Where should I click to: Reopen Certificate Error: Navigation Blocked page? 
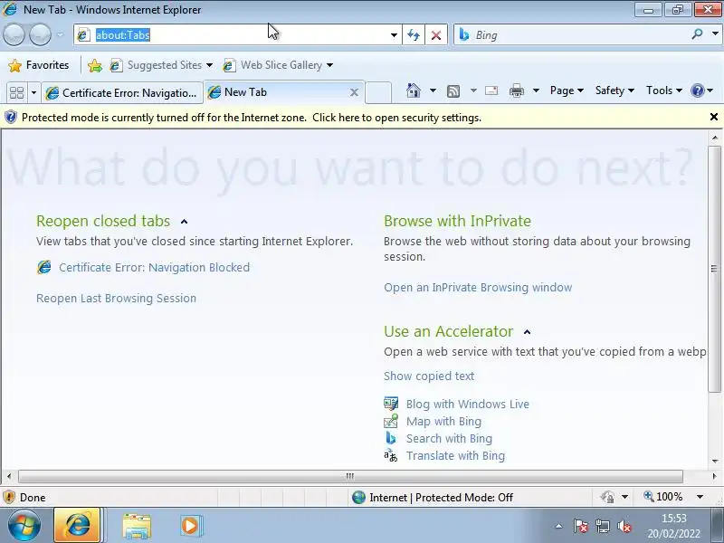[154, 267]
